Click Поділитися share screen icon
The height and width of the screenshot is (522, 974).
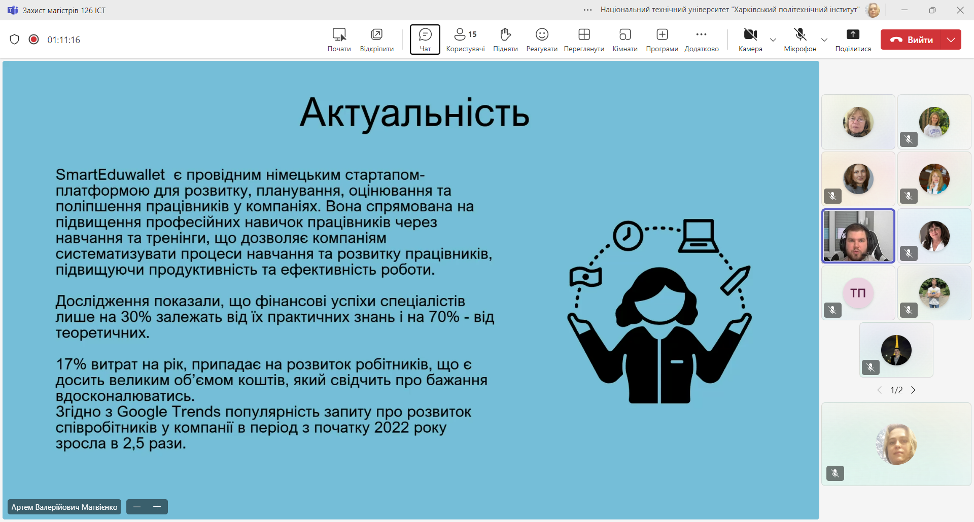pyautogui.click(x=853, y=40)
